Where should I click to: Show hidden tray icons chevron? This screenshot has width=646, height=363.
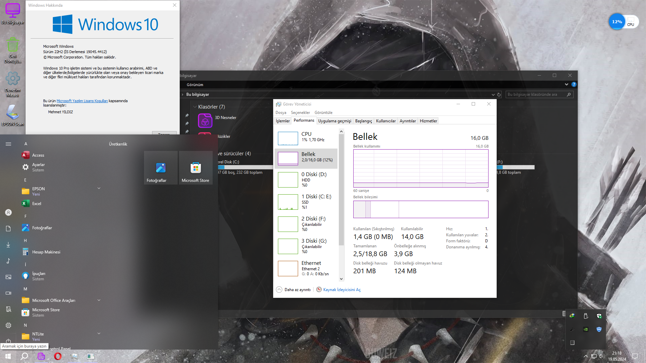click(586, 356)
